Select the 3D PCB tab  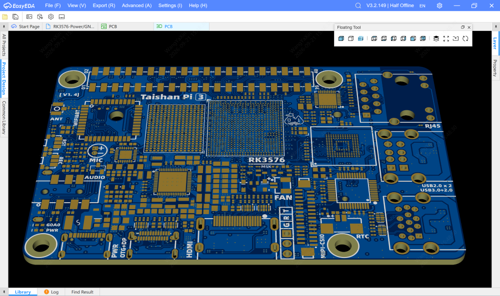coord(181,26)
